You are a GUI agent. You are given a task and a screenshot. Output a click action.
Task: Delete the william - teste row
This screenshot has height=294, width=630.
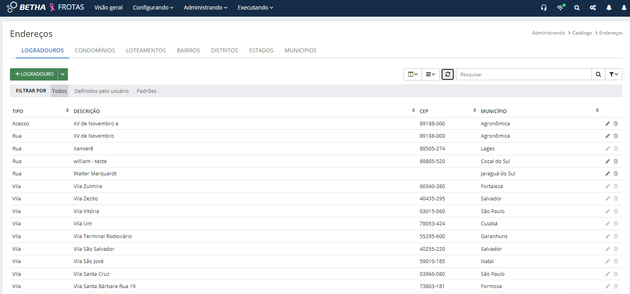pyautogui.click(x=616, y=161)
